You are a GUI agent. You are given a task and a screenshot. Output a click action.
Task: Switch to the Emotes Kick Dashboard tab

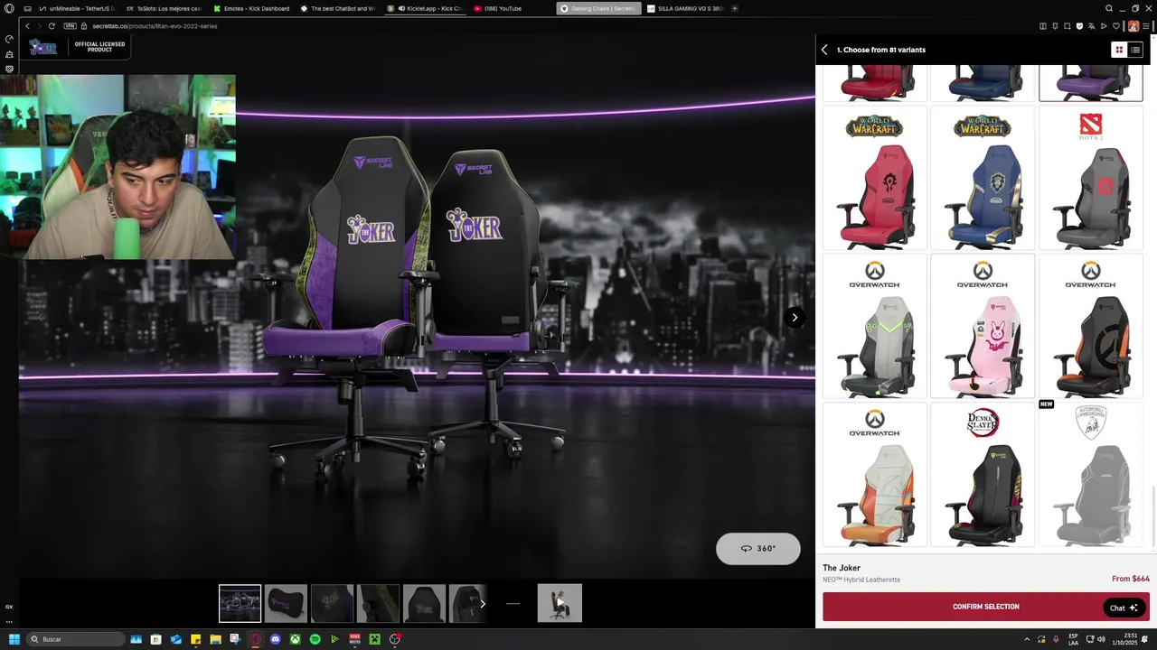(x=251, y=8)
